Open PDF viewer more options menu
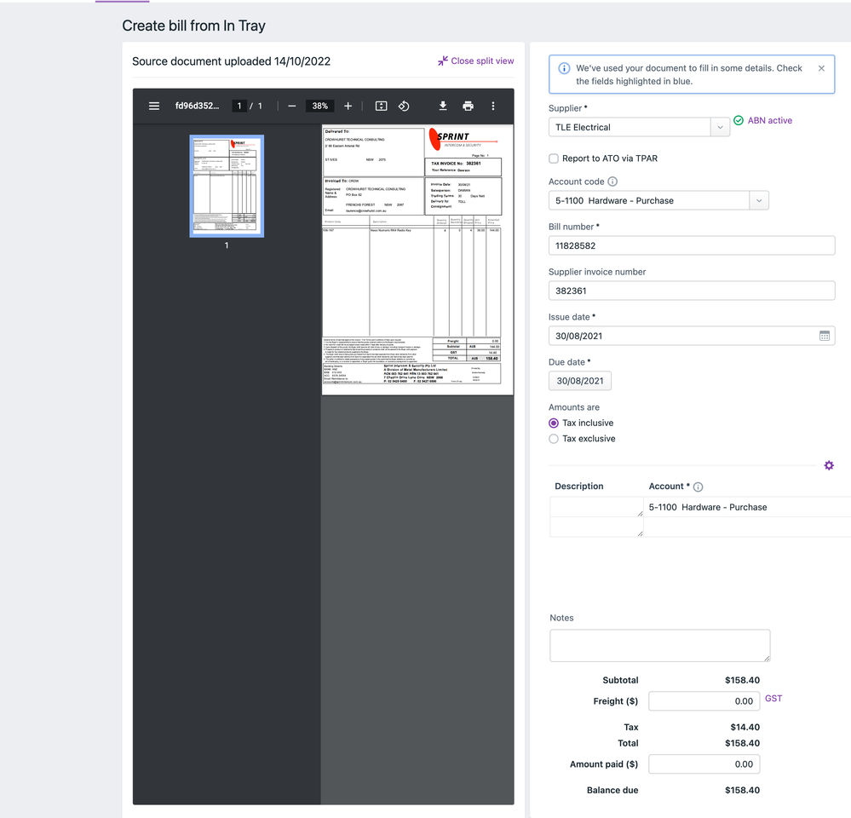The width and height of the screenshot is (851, 818). coord(492,107)
